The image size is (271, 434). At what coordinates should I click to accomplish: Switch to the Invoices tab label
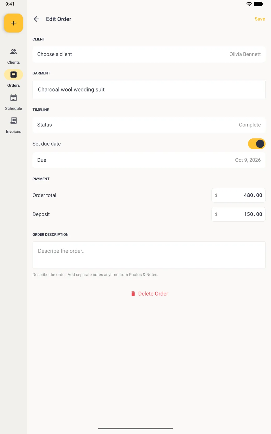[x=14, y=132]
